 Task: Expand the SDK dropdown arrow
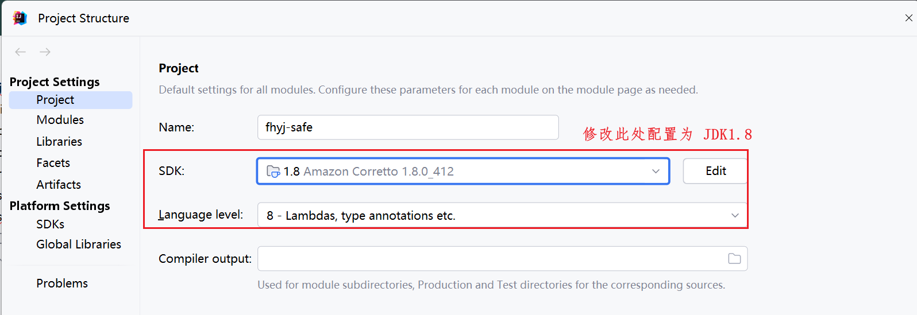pos(656,172)
